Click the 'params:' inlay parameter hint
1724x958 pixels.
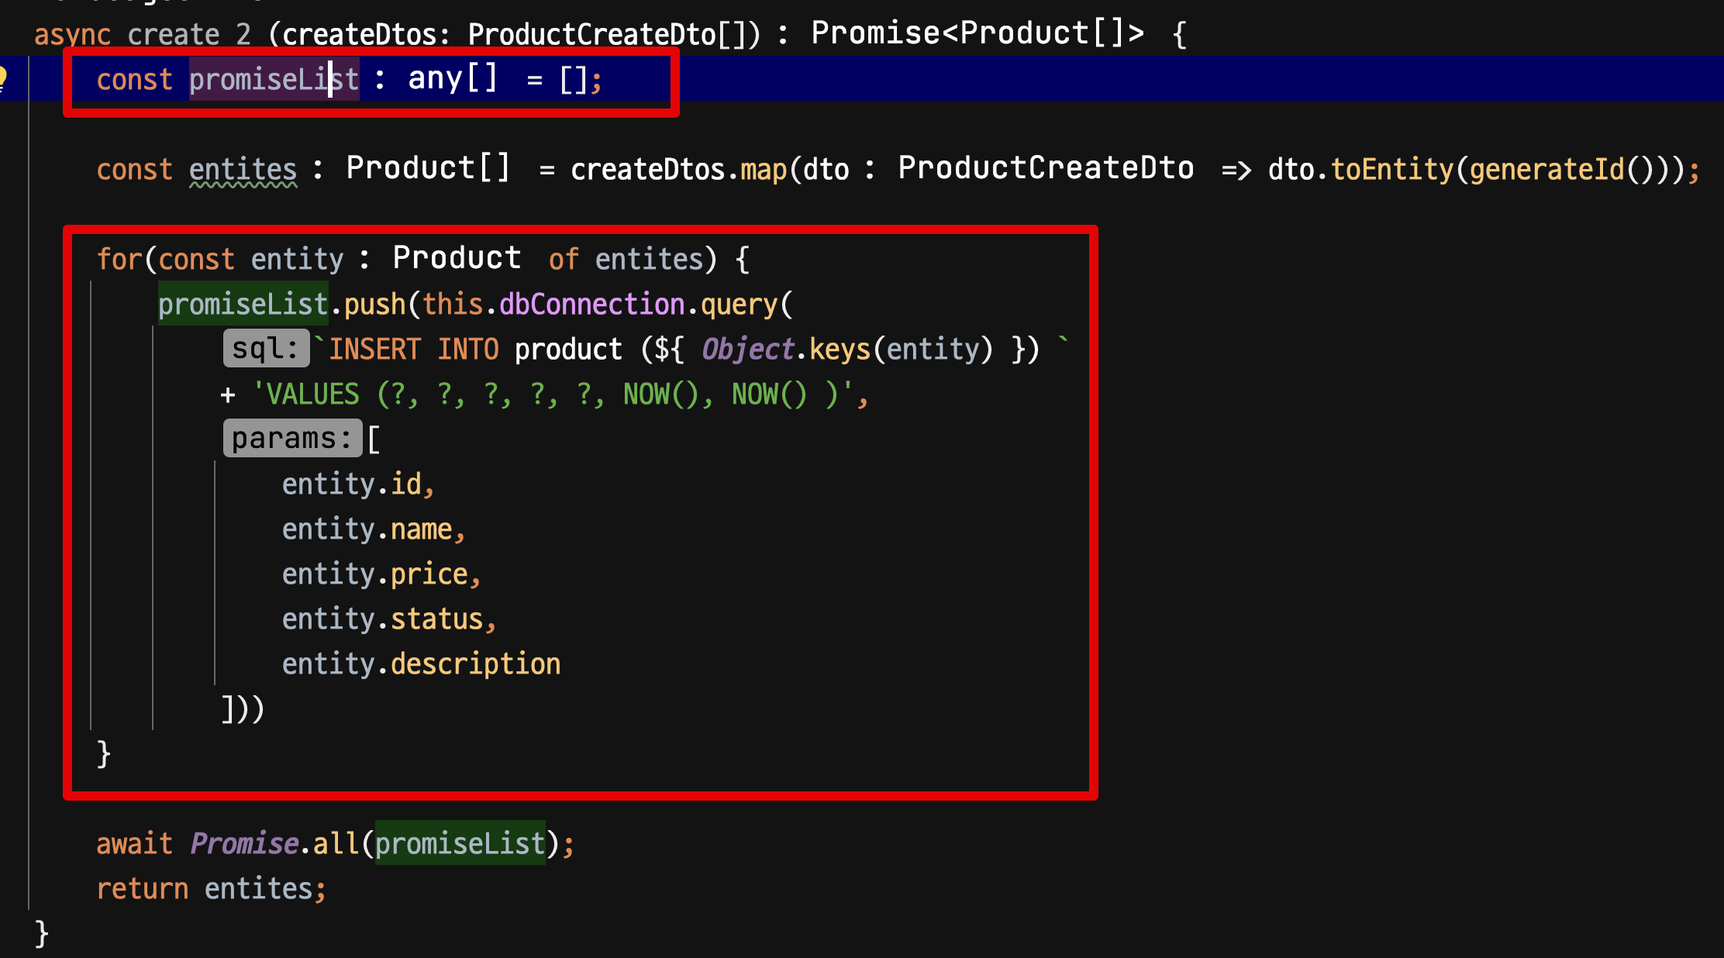point(291,439)
